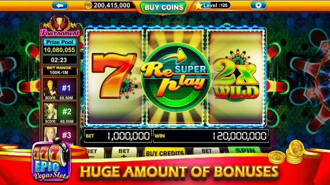Screen dimensions: 330x185
Task: Increase bet with the BET plus button
Action: (x=124, y=153)
